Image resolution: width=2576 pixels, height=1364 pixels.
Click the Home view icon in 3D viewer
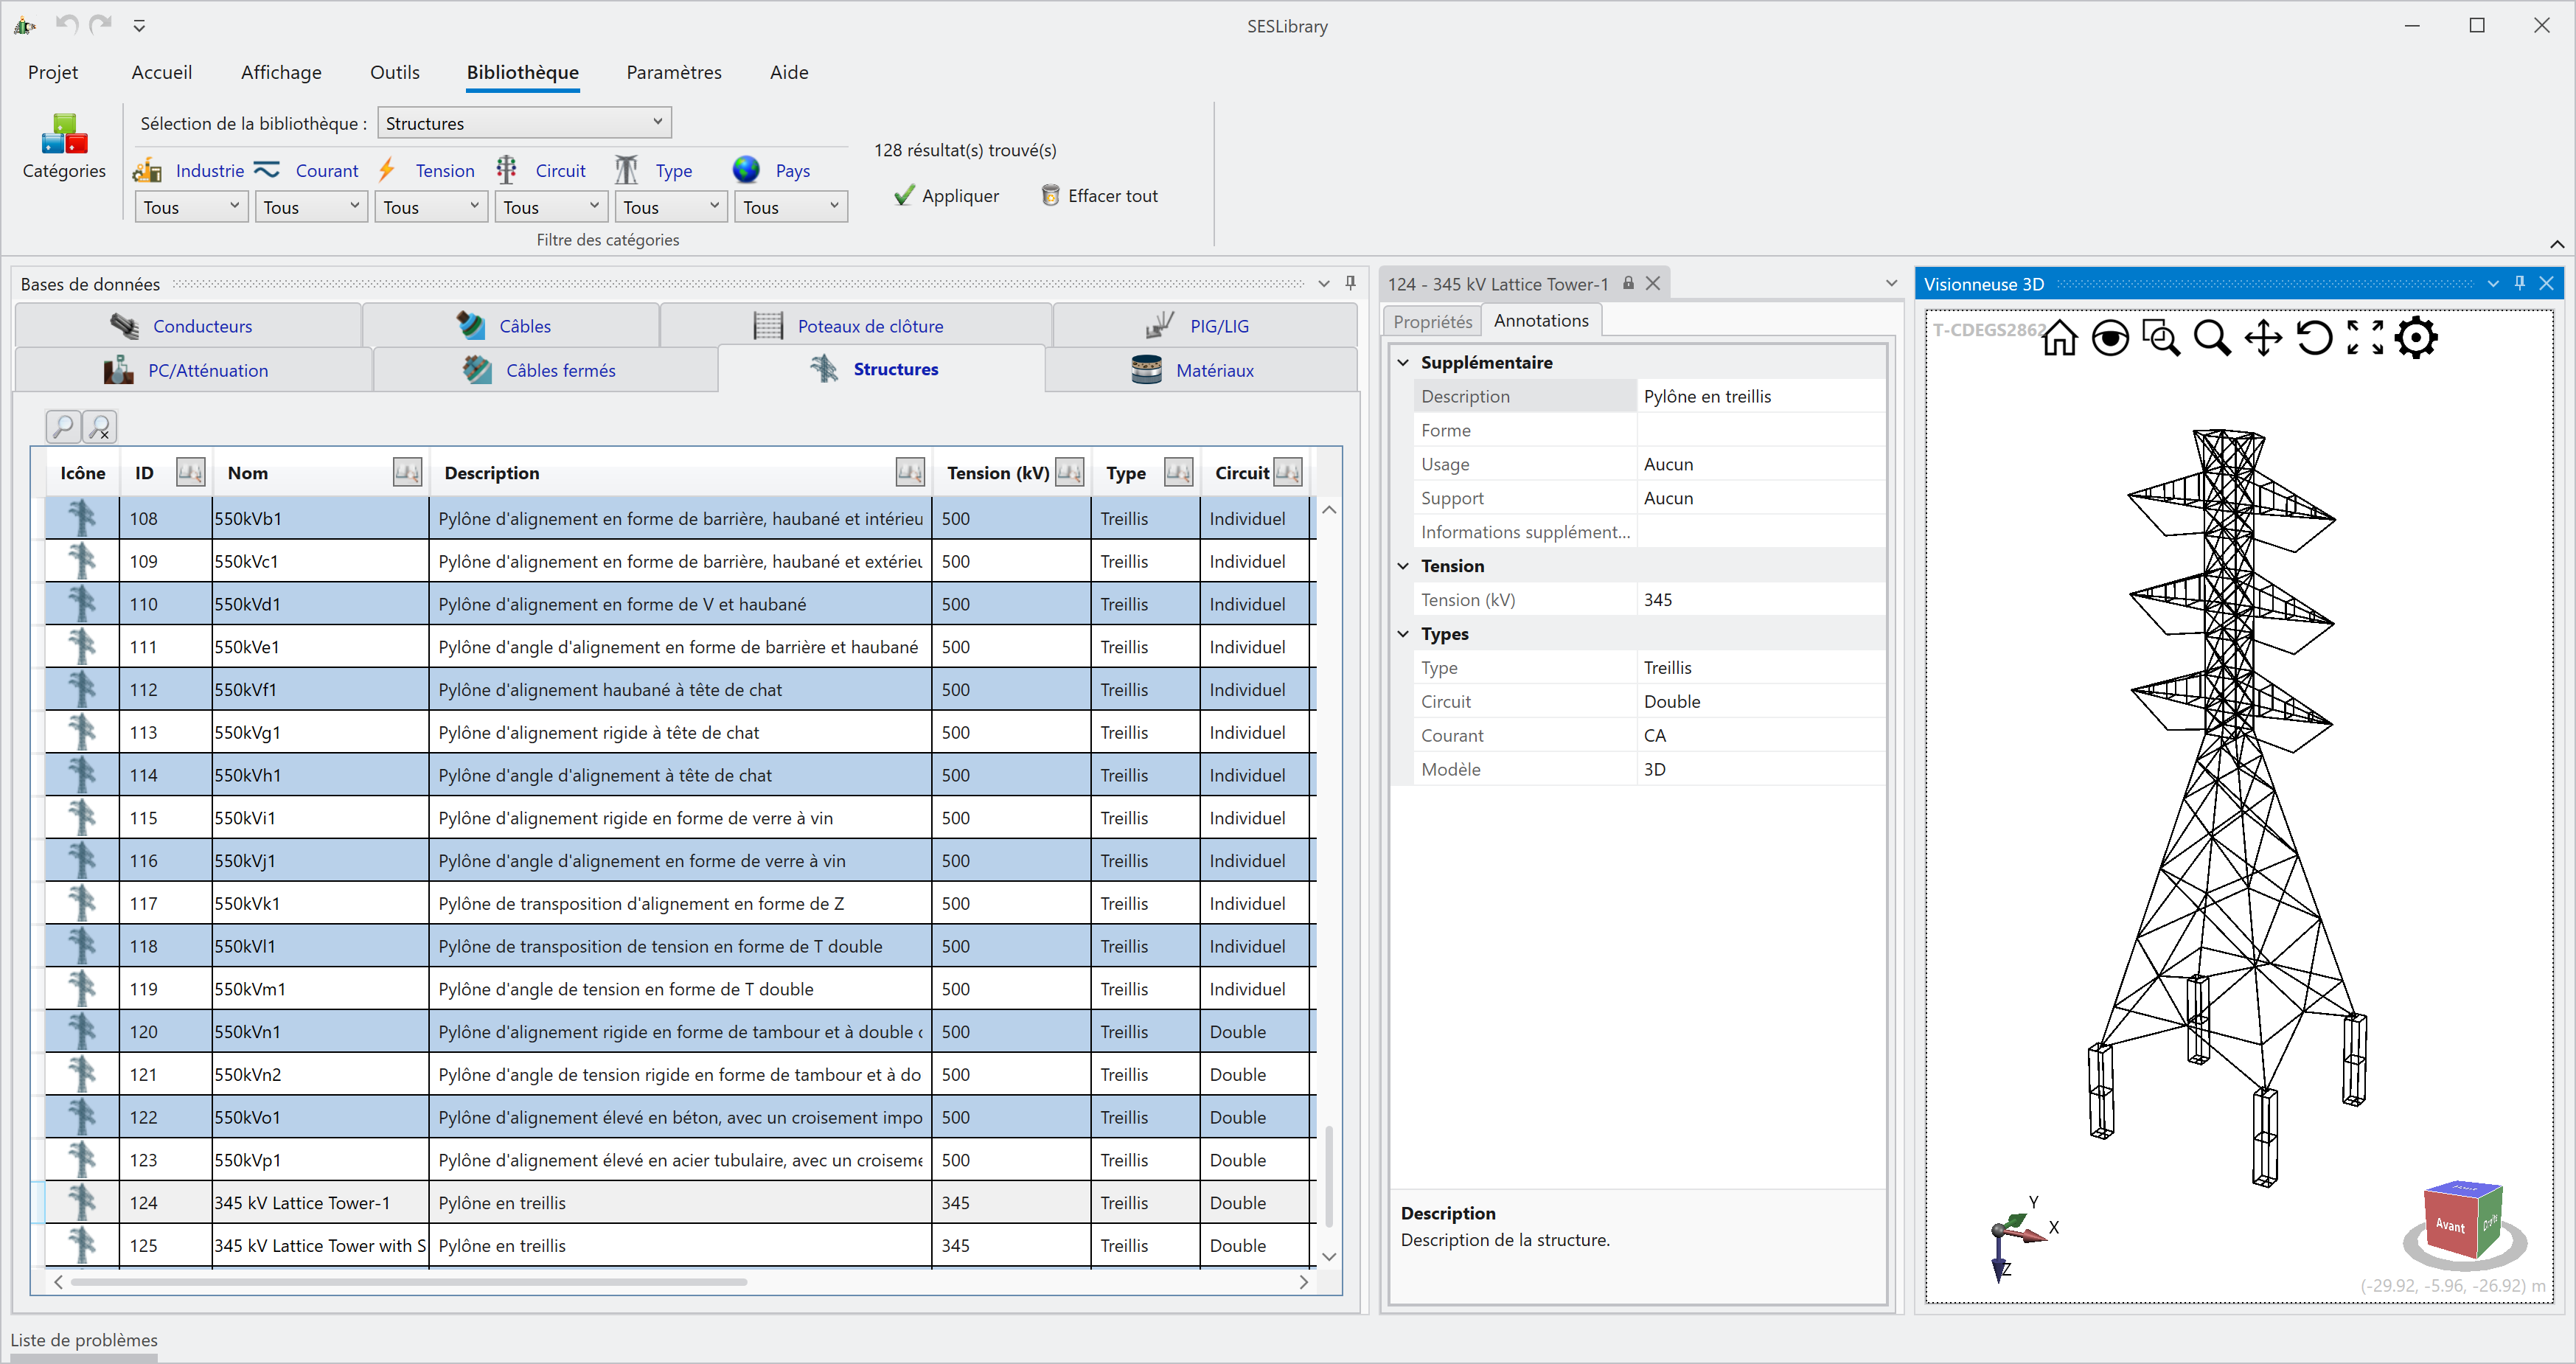pos(2059,338)
